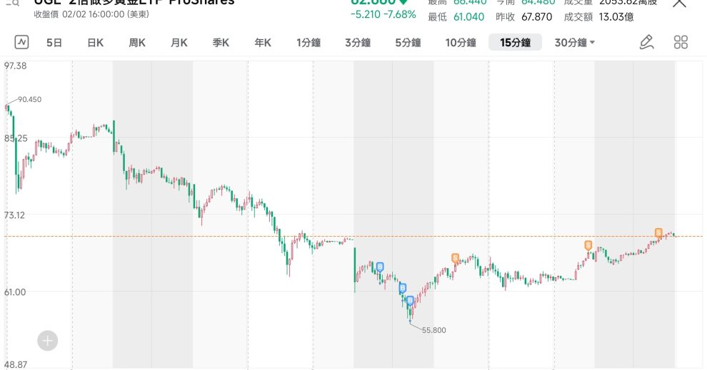Screen dimensions: 707x370
Task: Choose the 5分鐘 interval tab
Action: click(x=408, y=43)
